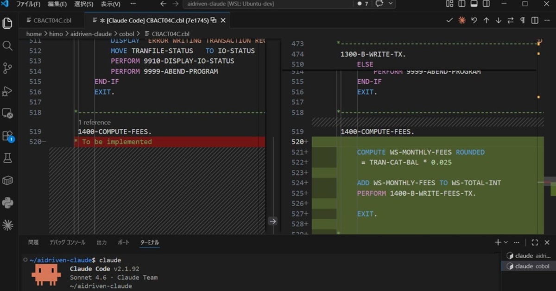Customize layout icon in title bar

point(449,4)
